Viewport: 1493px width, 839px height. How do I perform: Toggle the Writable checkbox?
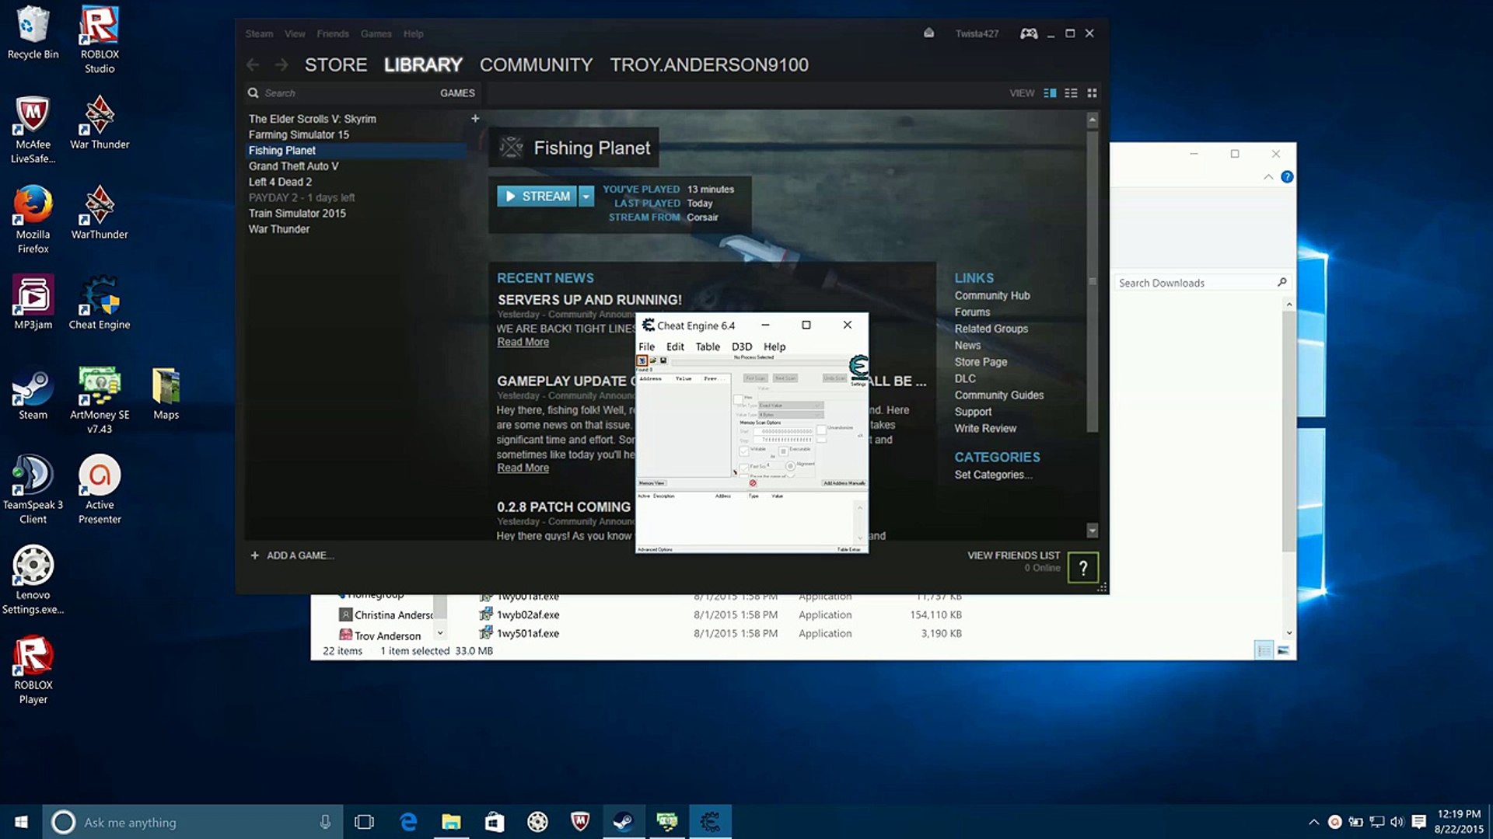point(744,451)
